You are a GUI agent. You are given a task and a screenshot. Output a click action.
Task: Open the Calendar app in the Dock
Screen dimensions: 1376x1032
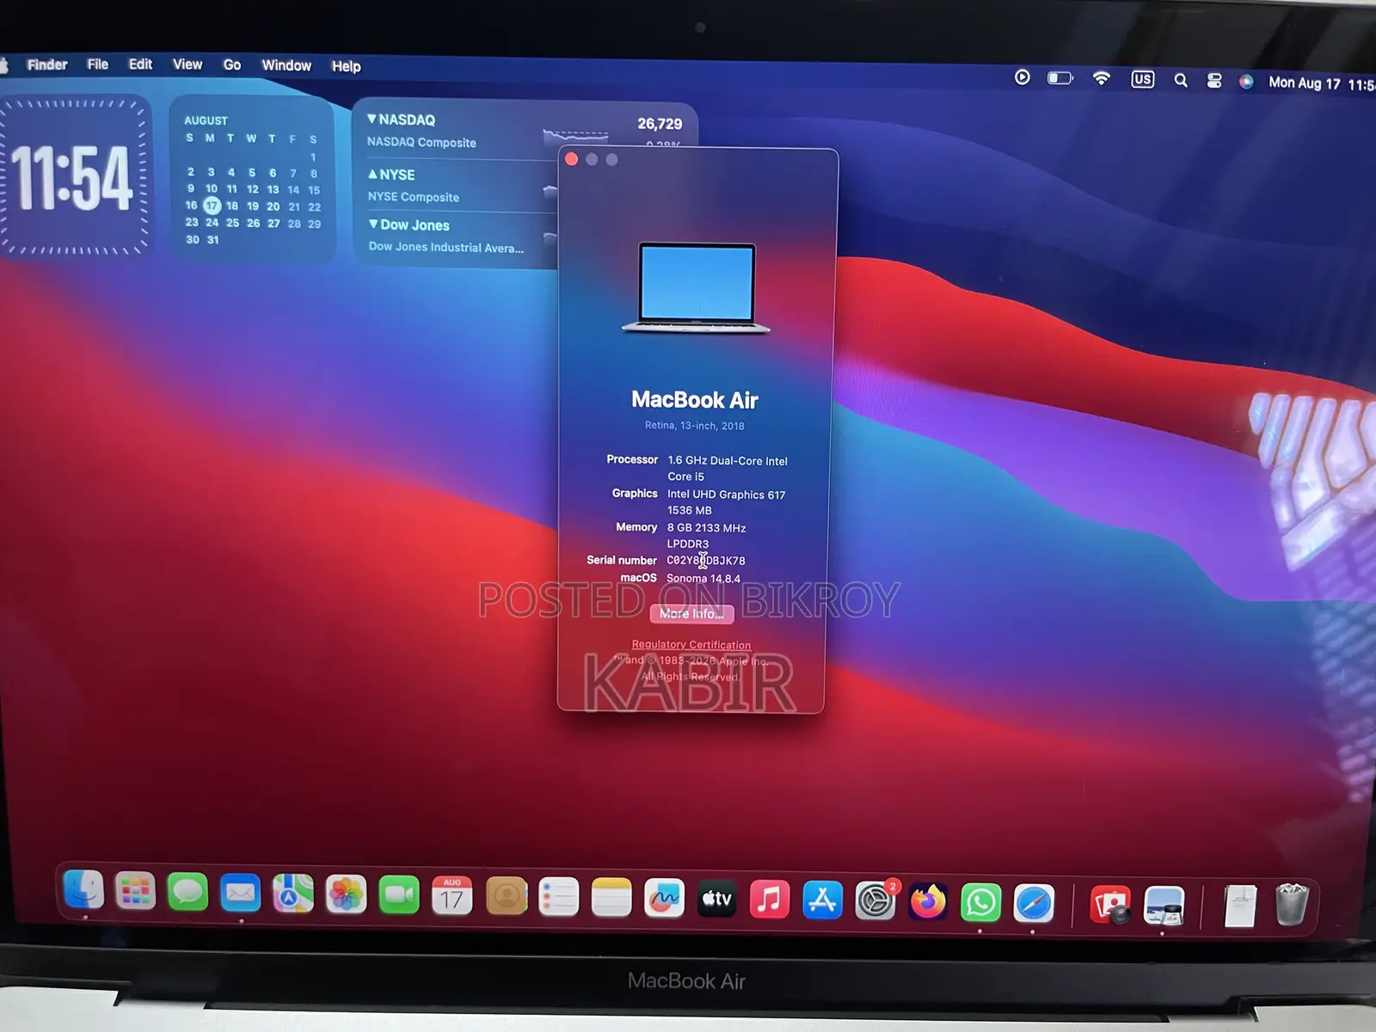(x=452, y=897)
